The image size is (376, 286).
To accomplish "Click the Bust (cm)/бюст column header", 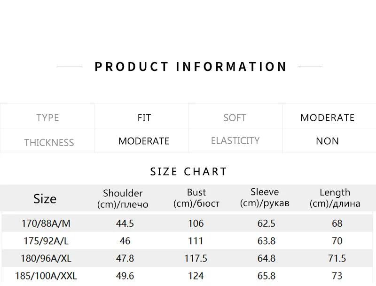I will click(x=196, y=198).
